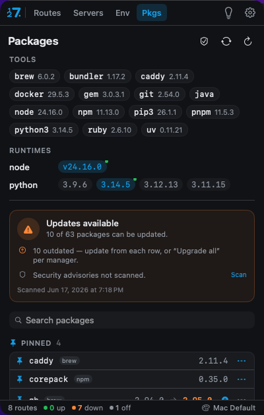Click the python3 3.14.5 tool chip

coord(44,130)
